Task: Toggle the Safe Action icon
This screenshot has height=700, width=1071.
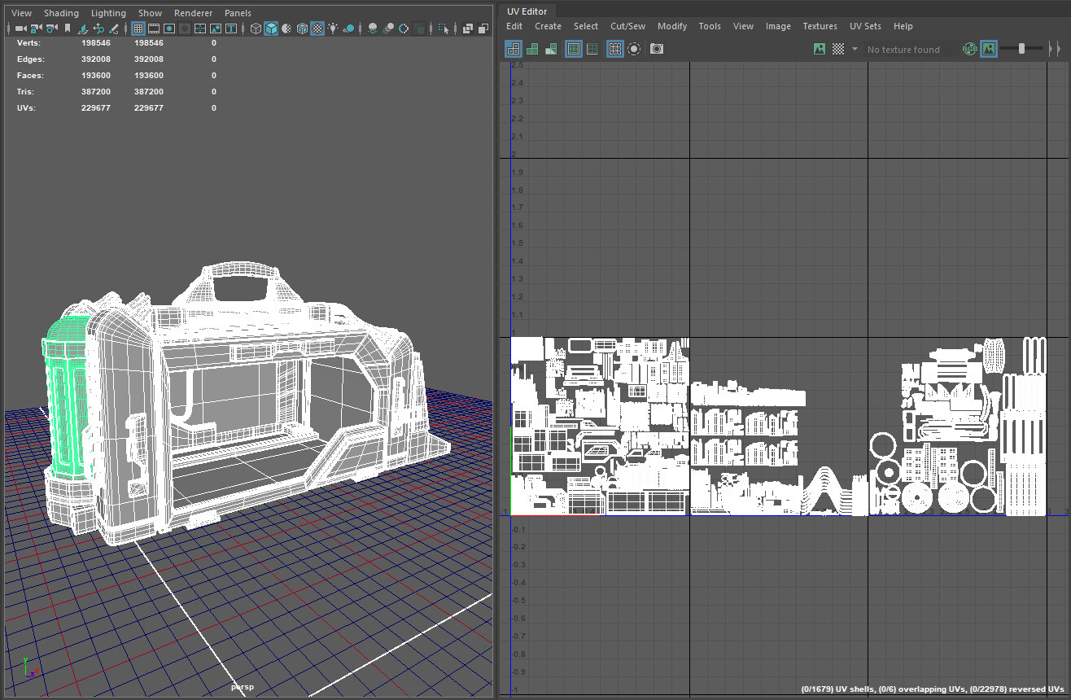Action: [216, 28]
